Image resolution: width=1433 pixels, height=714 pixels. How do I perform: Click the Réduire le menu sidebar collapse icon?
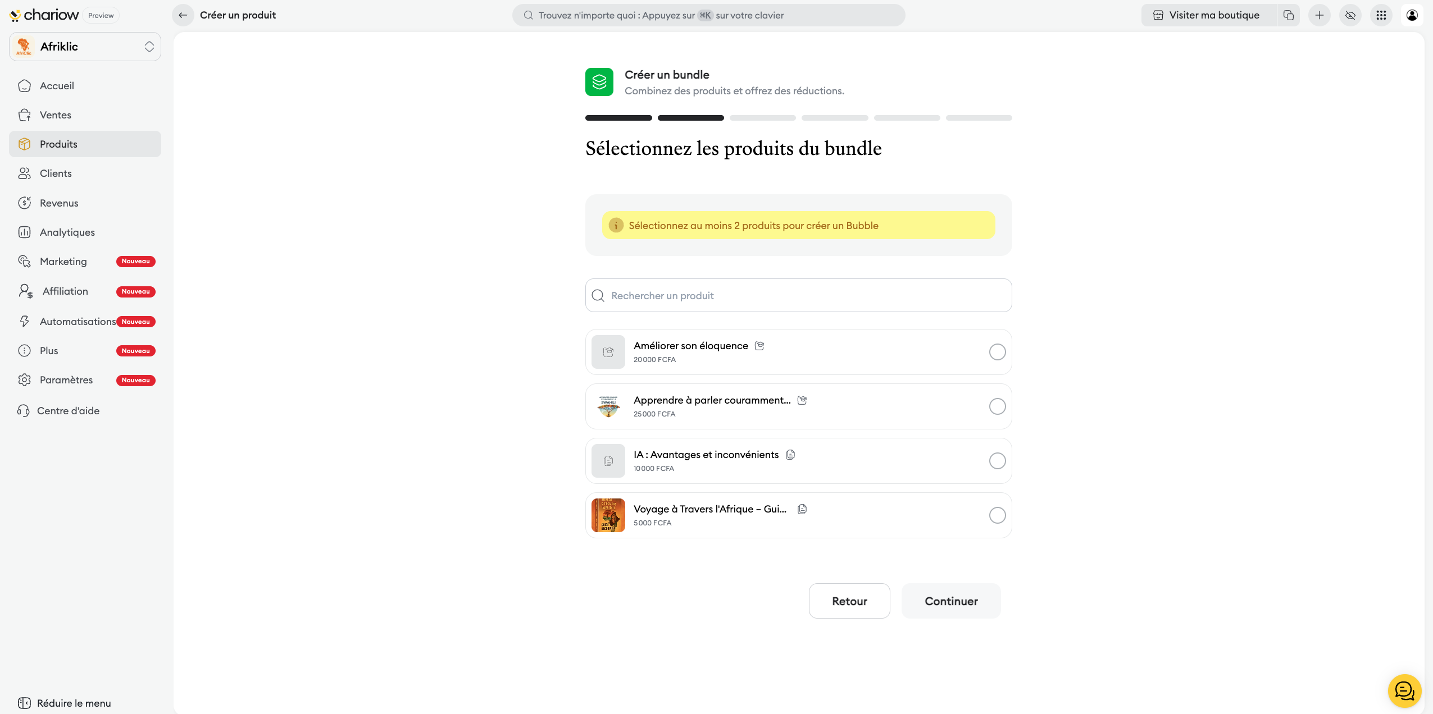24,703
